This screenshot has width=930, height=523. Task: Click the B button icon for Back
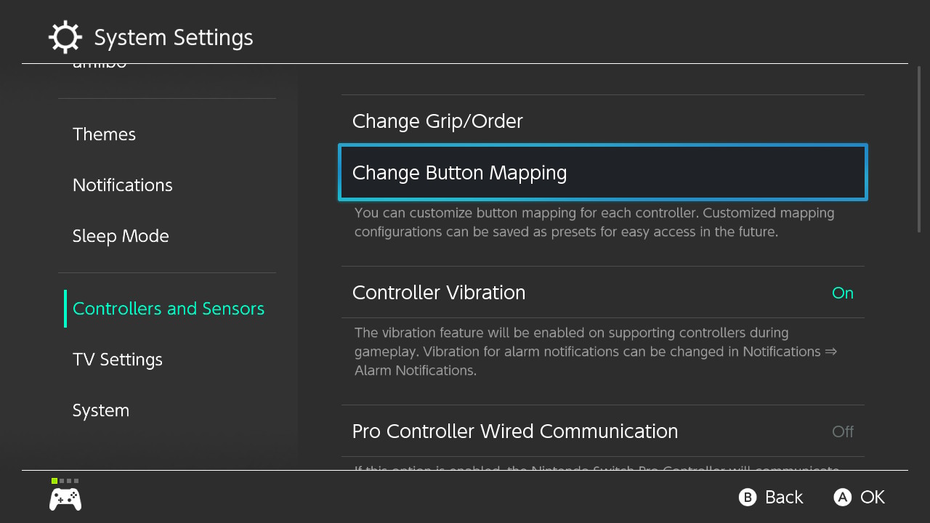point(748,497)
